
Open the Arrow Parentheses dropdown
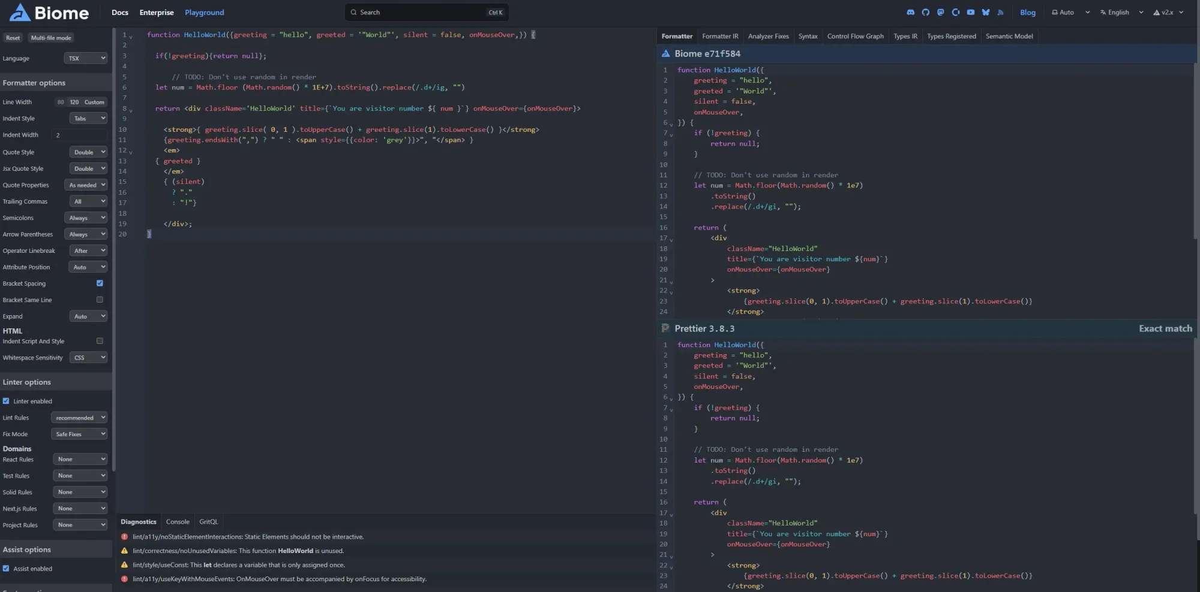[x=86, y=234]
